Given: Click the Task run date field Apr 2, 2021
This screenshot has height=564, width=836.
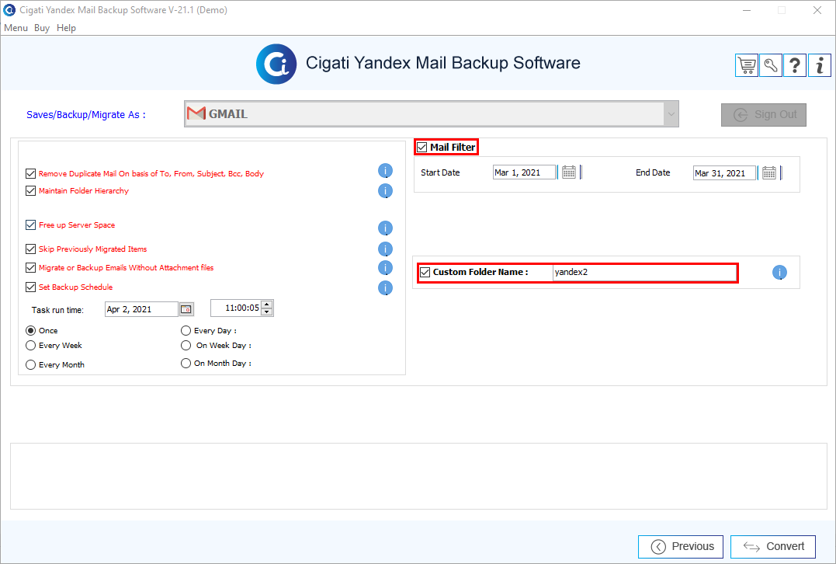Looking at the screenshot, I should pos(141,309).
